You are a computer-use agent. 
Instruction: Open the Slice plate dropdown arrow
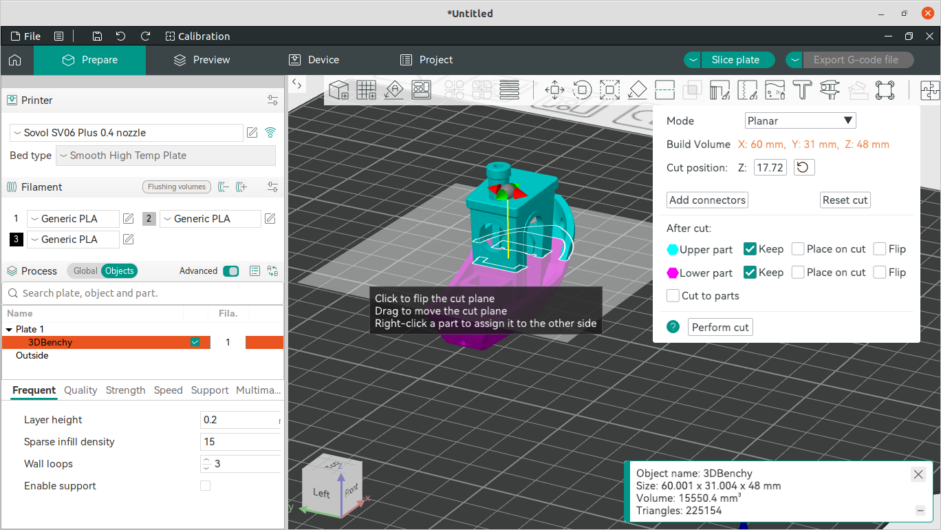tap(692, 60)
